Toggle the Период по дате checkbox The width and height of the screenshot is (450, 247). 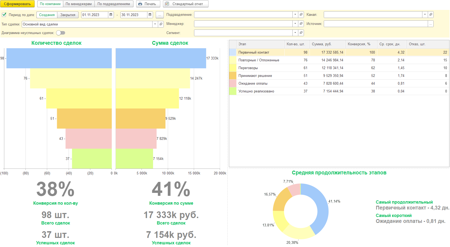(x=4, y=15)
